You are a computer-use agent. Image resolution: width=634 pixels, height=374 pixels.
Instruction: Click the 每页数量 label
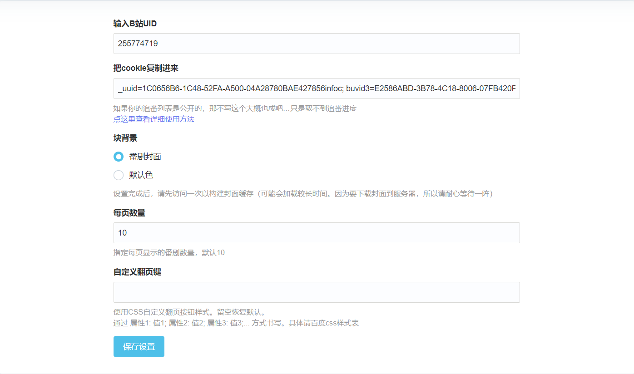click(x=129, y=213)
